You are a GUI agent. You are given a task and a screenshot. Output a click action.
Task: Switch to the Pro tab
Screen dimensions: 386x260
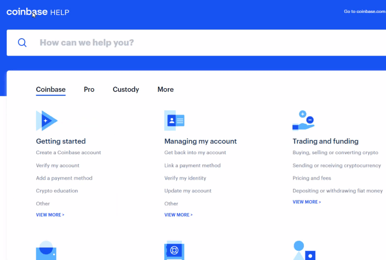(x=89, y=89)
